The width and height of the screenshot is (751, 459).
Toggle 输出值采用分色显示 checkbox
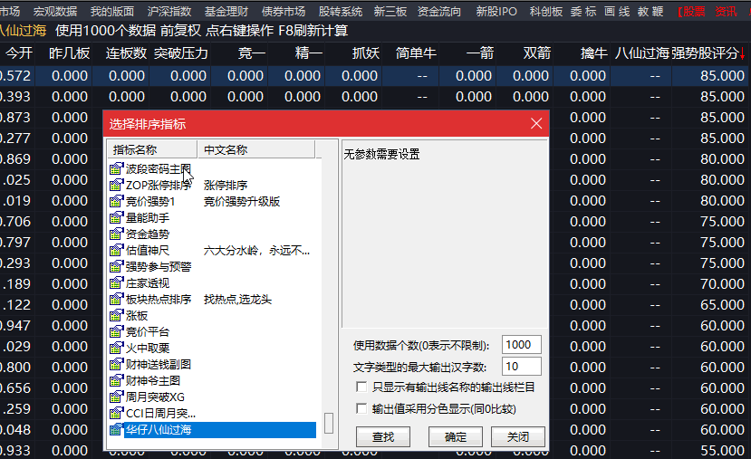click(x=361, y=408)
